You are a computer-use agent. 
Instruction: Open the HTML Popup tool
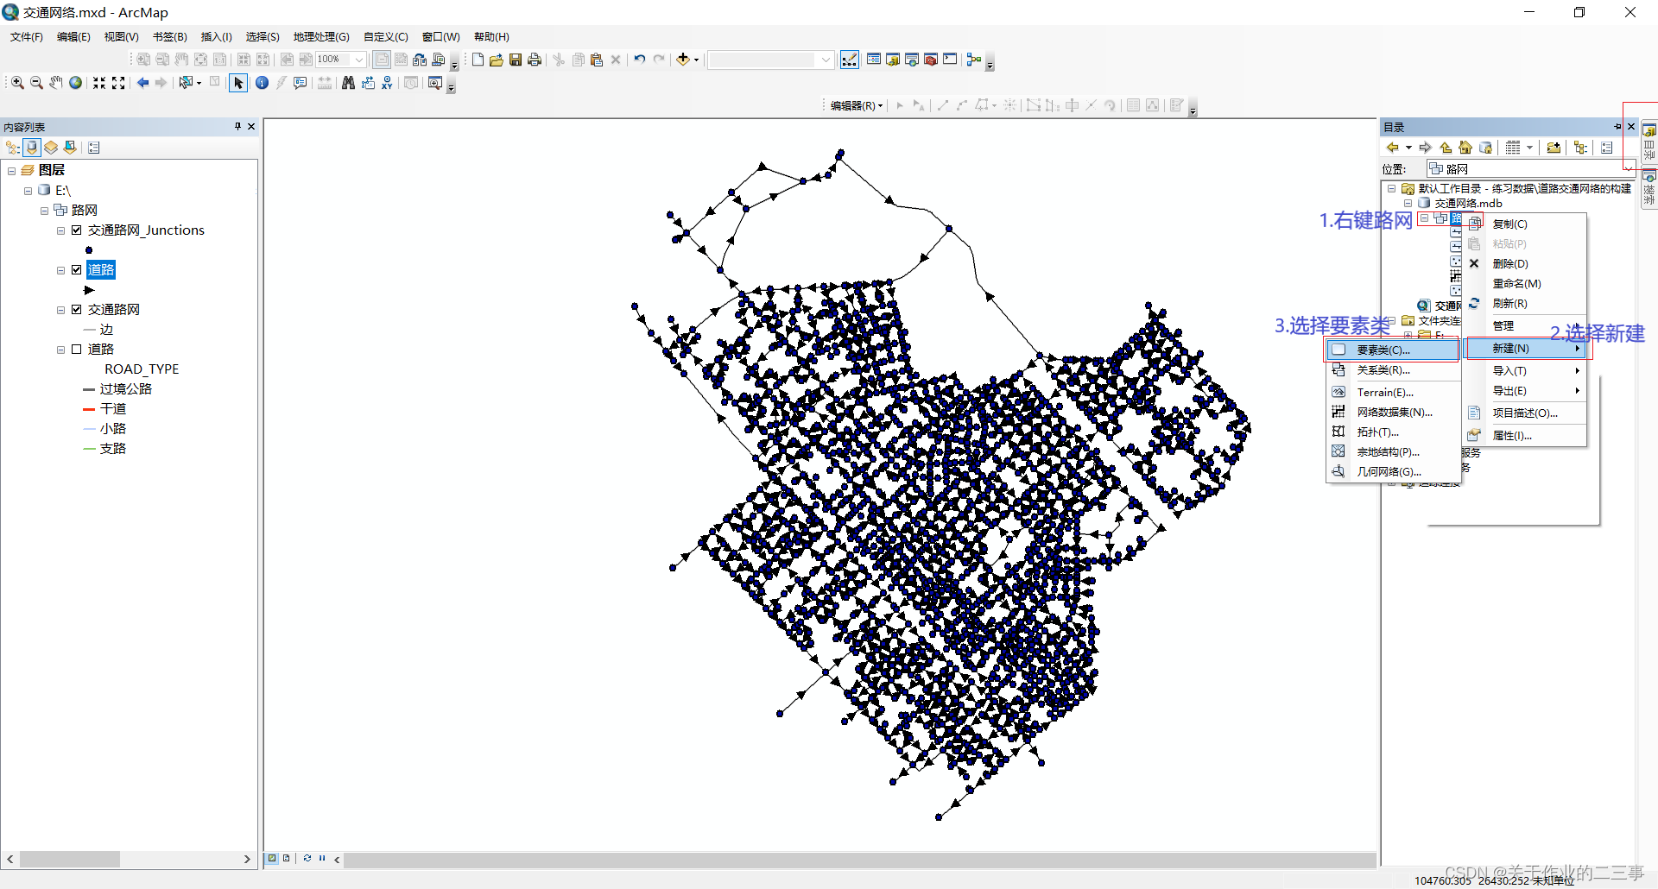[300, 83]
